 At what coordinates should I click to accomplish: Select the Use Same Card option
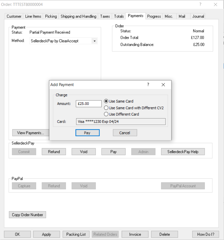106,101
